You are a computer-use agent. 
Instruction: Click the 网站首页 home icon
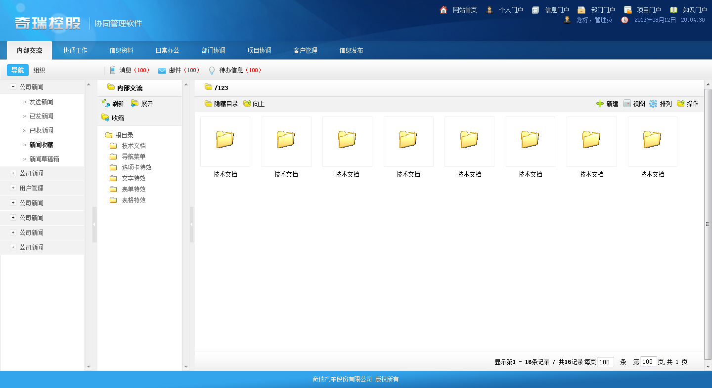444,9
